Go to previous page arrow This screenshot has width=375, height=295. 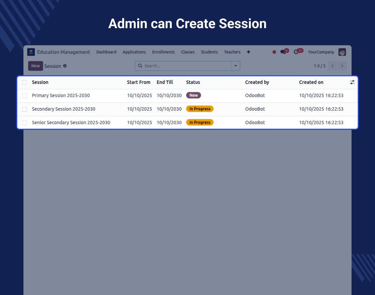(x=332, y=66)
